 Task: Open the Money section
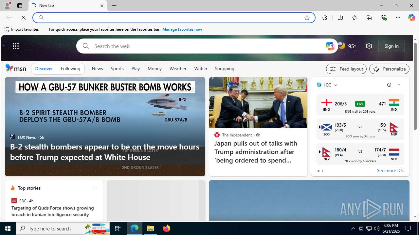click(x=155, y=69)
